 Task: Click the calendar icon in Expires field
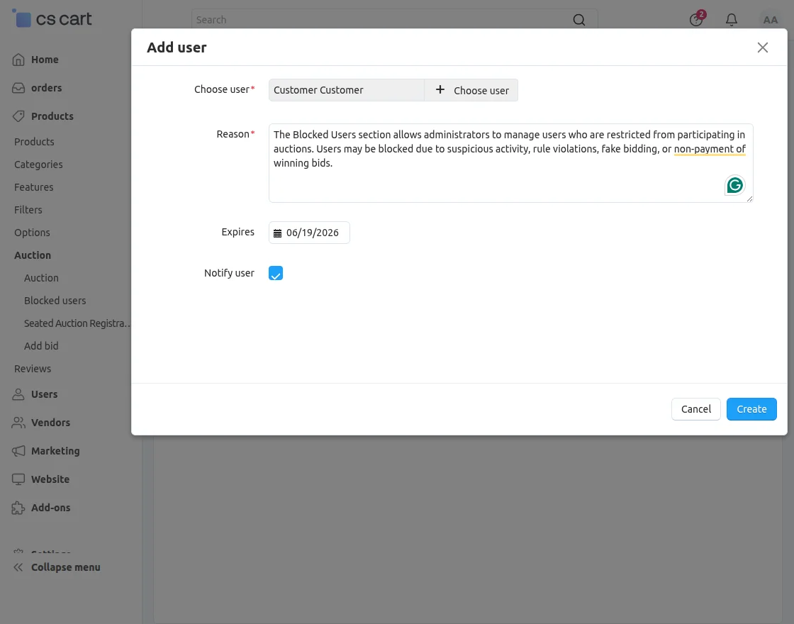point(277,233)
